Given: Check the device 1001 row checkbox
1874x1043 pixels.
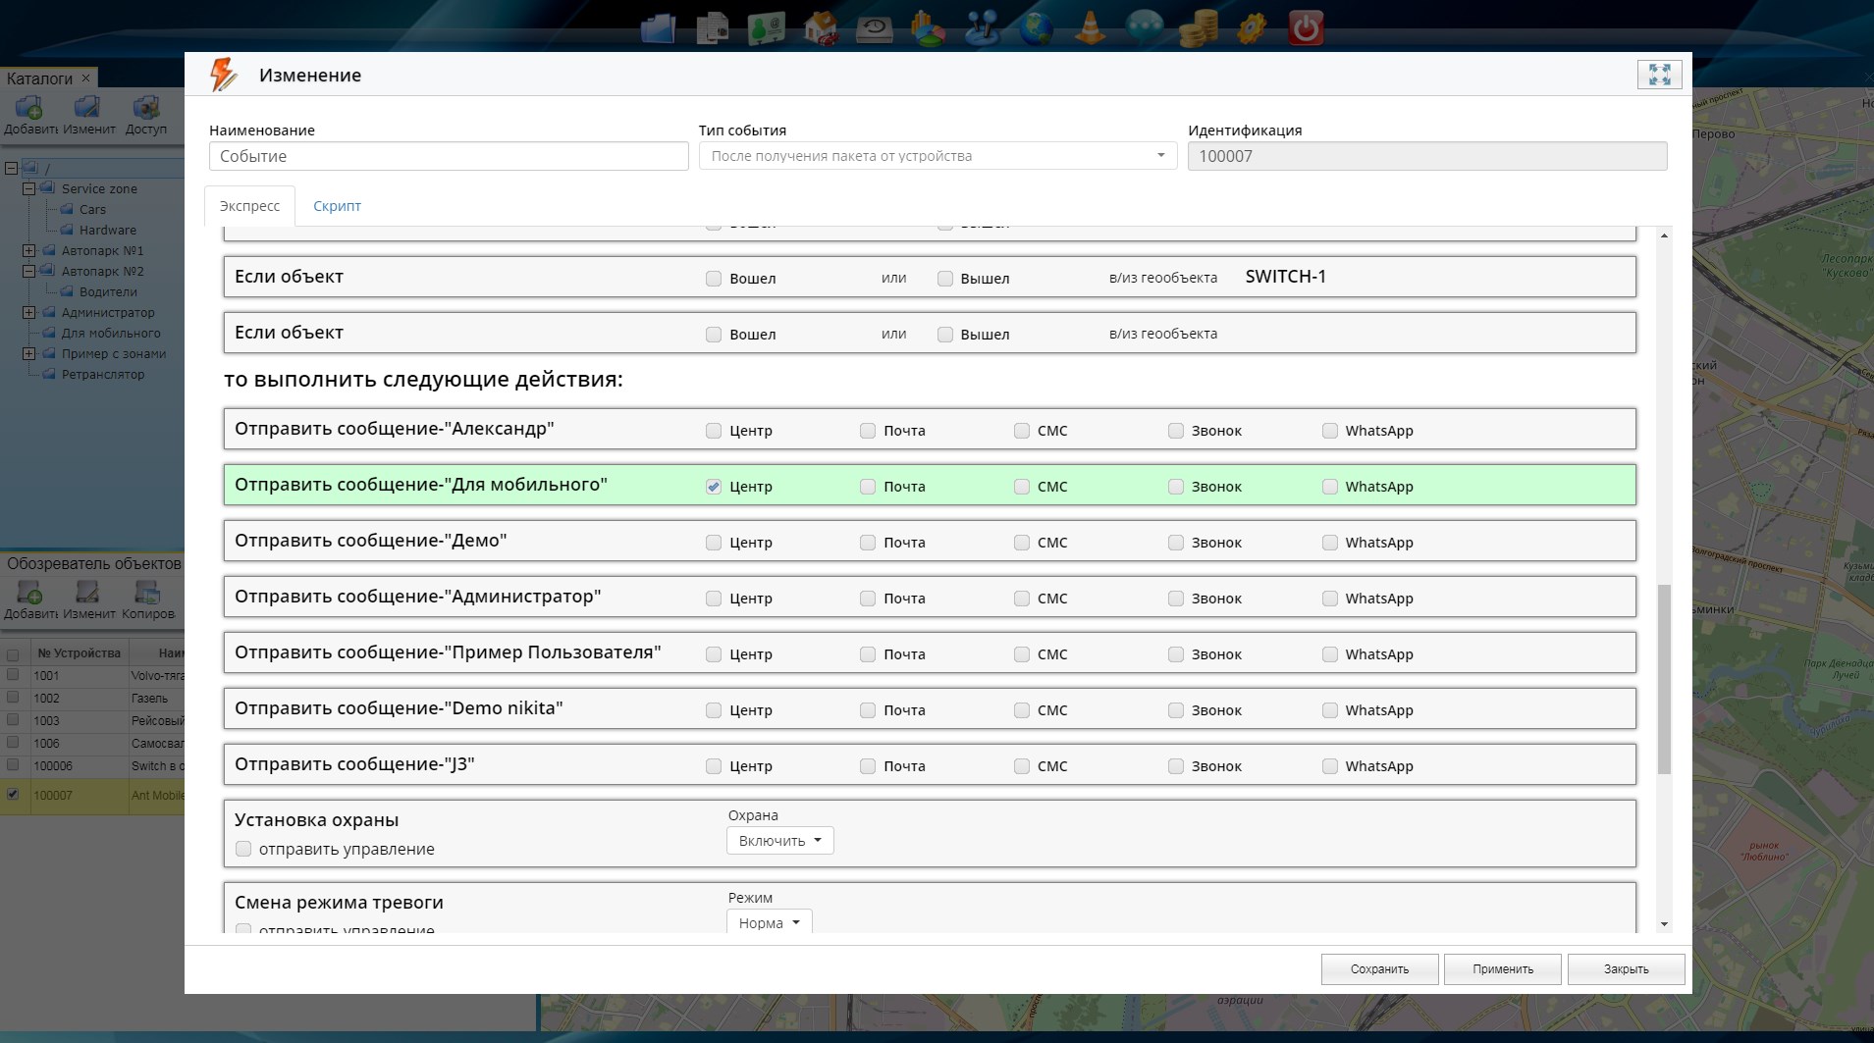Looking at the screenshot, I should pos(13,674).
